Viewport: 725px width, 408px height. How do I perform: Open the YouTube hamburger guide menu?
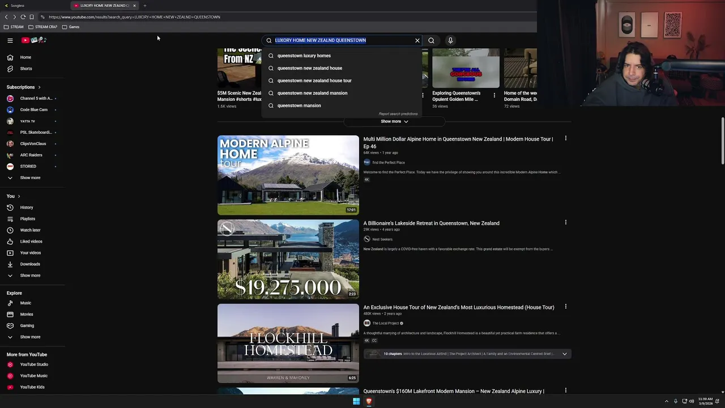pyautogui.click(x=10, y=40)
